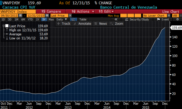Viewport: 182px width, 109px height.
Task: Click the third Mov Avg input box
Action: (138, 16)
